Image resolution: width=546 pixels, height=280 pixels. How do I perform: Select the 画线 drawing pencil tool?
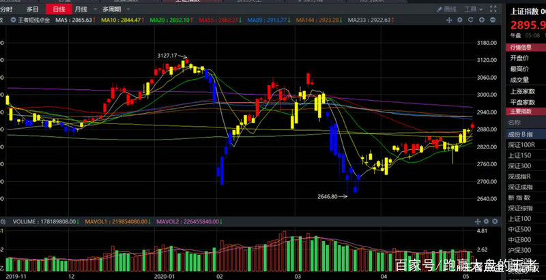[x=446, y=10]
